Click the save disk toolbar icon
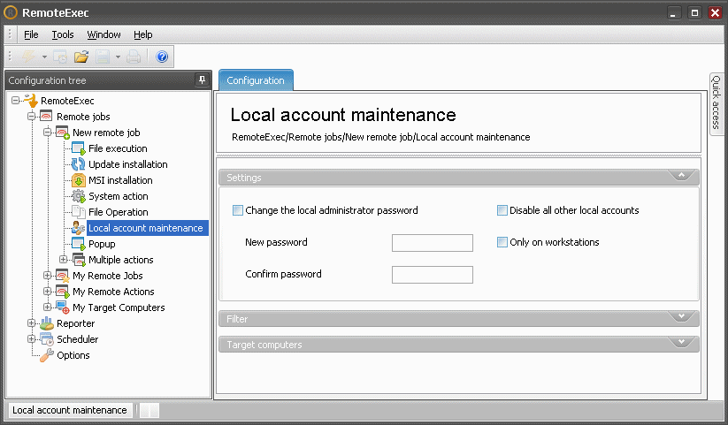The width and height of the screenshot is (728, 425). click(x=103, y=57)
